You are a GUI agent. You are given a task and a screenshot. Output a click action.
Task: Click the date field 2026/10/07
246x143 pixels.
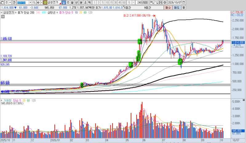175,2
